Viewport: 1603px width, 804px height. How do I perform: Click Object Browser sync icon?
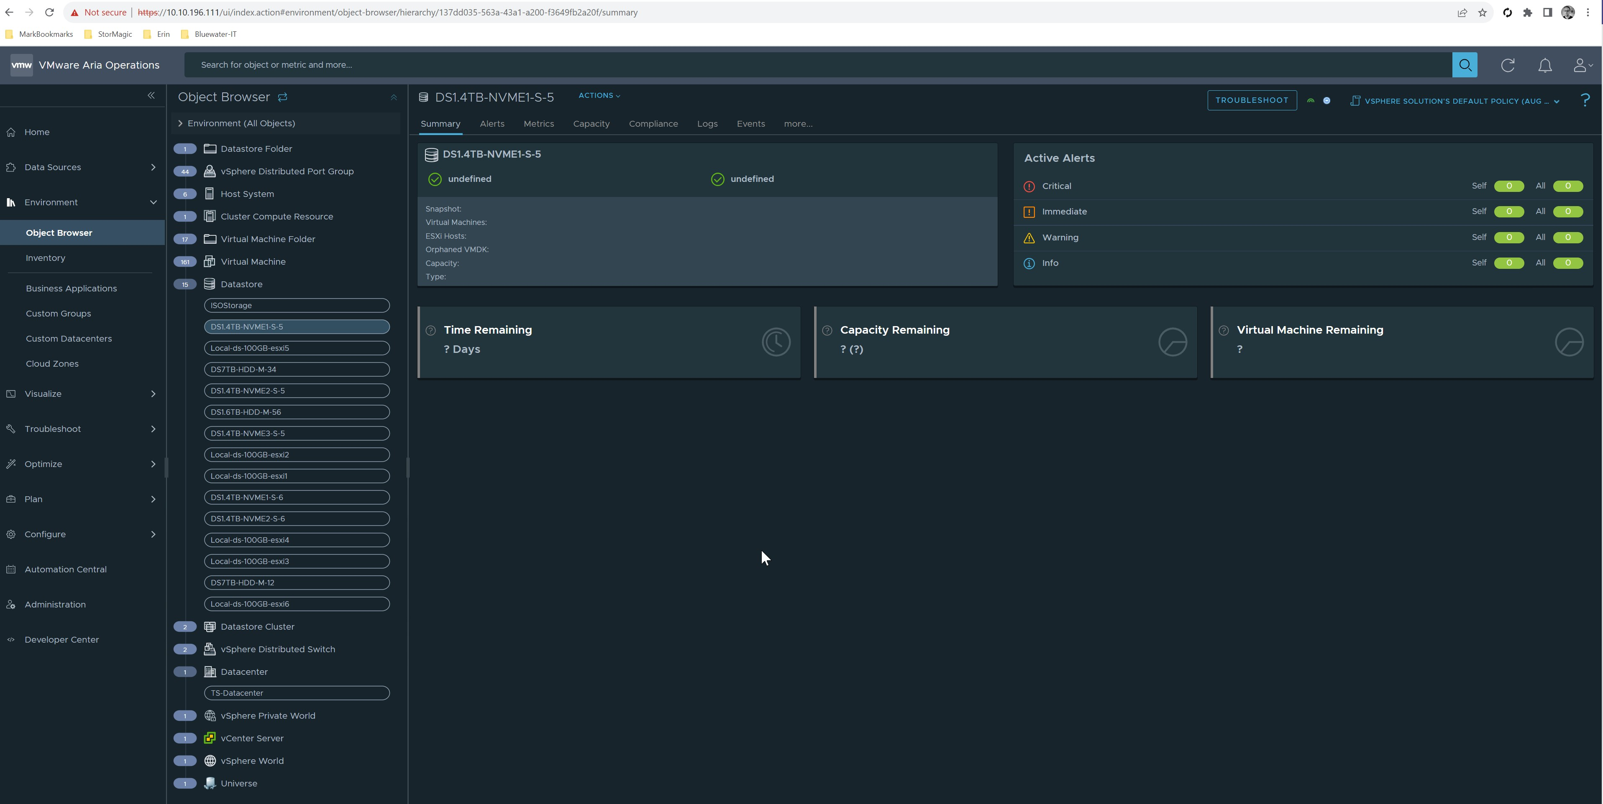coord(282,97)
